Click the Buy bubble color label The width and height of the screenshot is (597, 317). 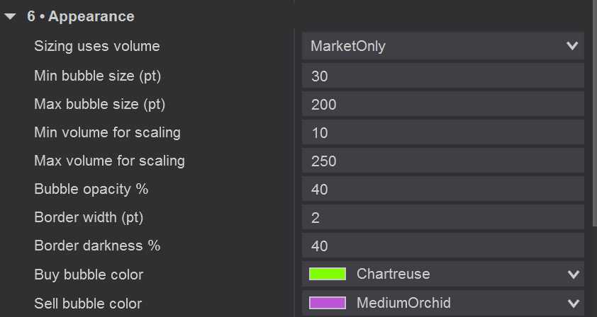coord(89,275)
